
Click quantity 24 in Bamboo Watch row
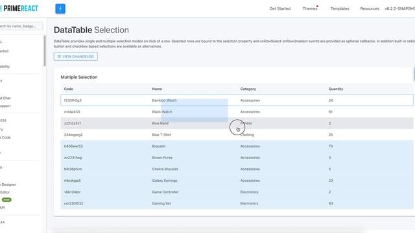coord(331,100)
